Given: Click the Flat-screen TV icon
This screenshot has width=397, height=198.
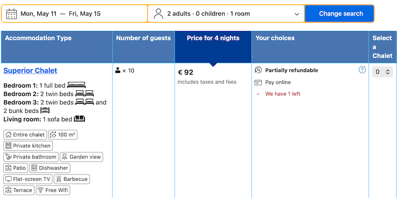Looking at the screenshot, I should coord(8,179).
